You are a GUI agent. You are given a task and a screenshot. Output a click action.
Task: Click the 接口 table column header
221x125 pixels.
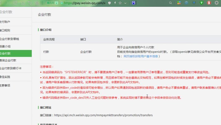(x=83, y=39)
